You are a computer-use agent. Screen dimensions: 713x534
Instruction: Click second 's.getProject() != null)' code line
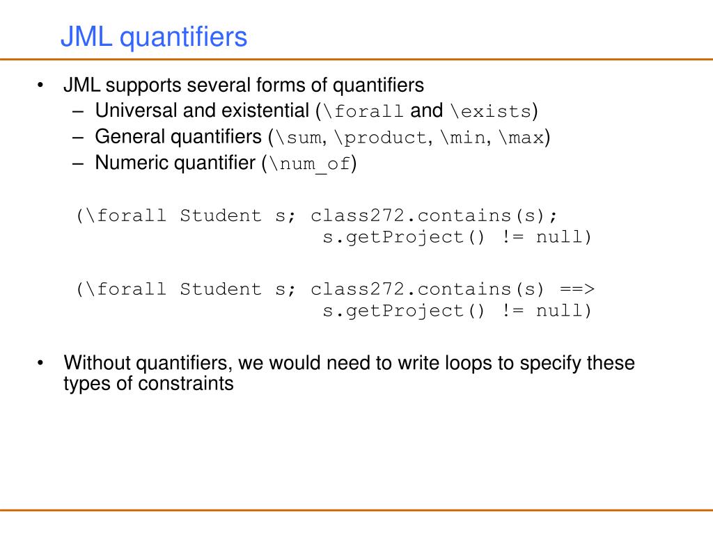coord(457,311)
